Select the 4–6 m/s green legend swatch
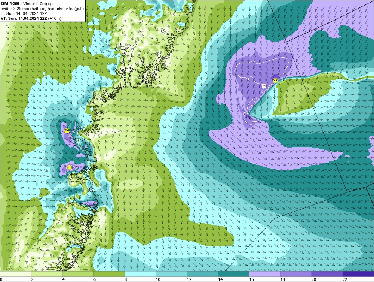Image resolution: width=374 pixels, height=282 pixels. tap(78, 274)
